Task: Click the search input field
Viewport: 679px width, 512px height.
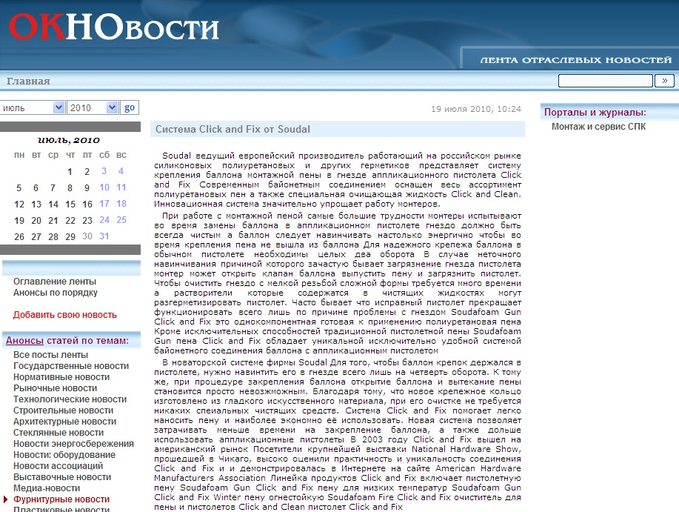Action: click(606, 81)
